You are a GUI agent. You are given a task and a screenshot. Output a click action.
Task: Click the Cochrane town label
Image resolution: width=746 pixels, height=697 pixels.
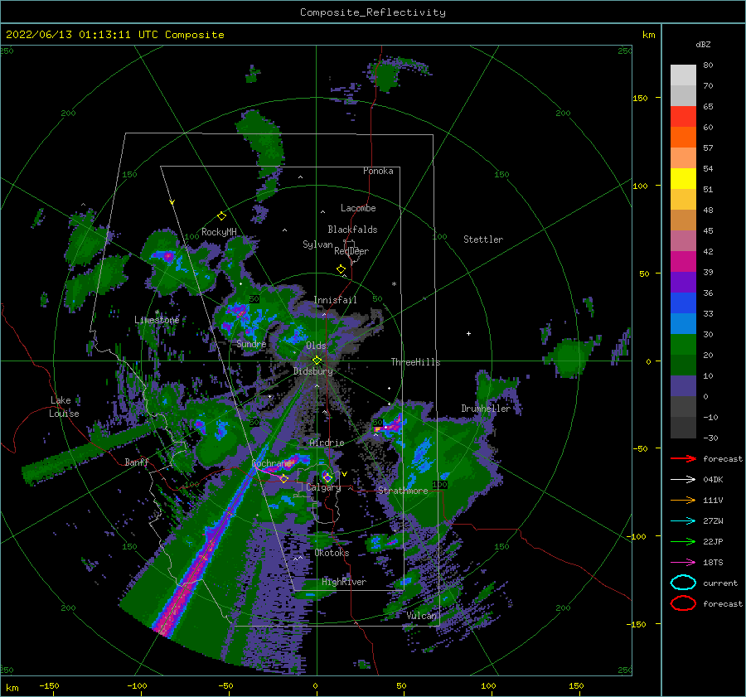271,463
